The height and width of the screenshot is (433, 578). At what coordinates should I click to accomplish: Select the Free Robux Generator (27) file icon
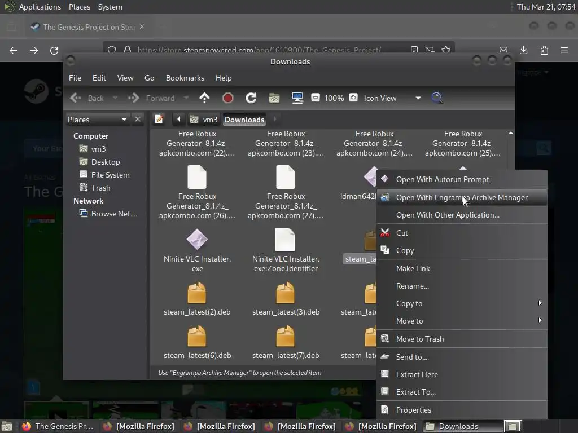pos(286,177)
